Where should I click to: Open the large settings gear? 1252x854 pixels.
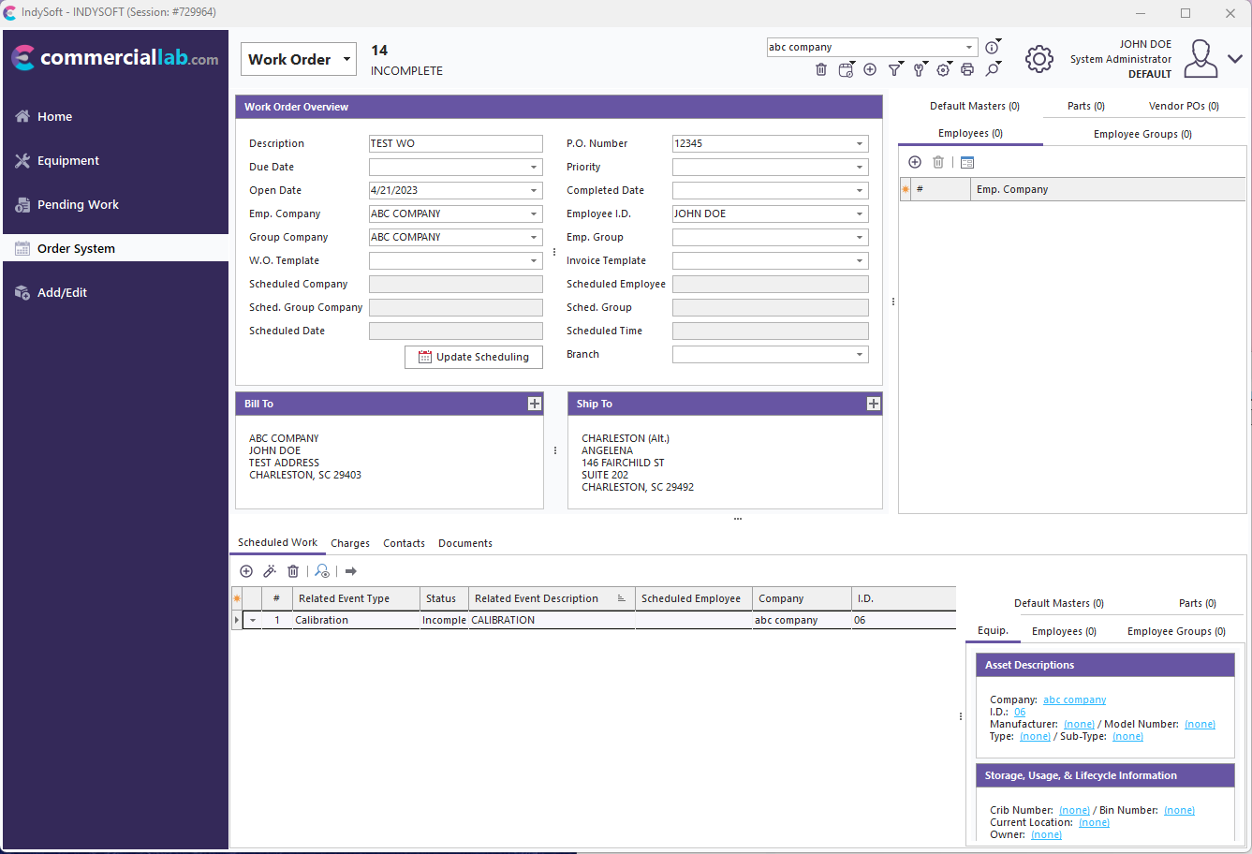[1038, 59]
